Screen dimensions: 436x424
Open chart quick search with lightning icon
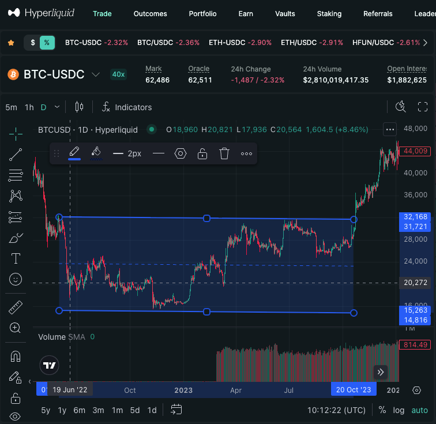tap(401, 107)
